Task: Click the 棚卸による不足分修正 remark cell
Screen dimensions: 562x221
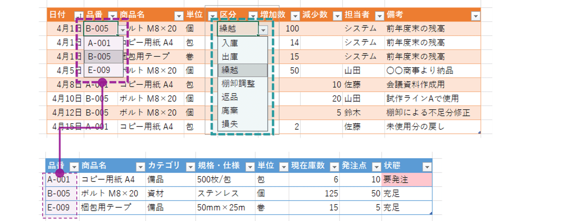Action: point(433,113)
